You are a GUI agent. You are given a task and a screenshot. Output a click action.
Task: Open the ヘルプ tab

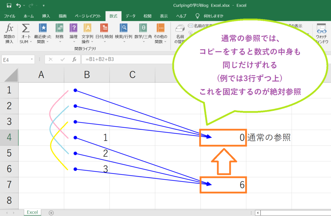(x=181, y=16)
